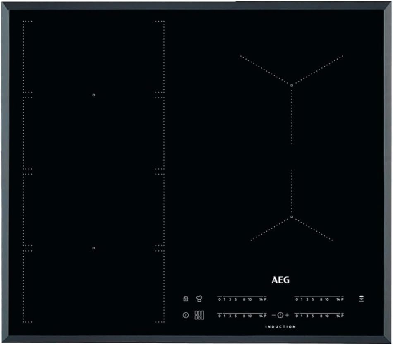
Task: Tap the timer clock icon
Action: tap(280, 315)
